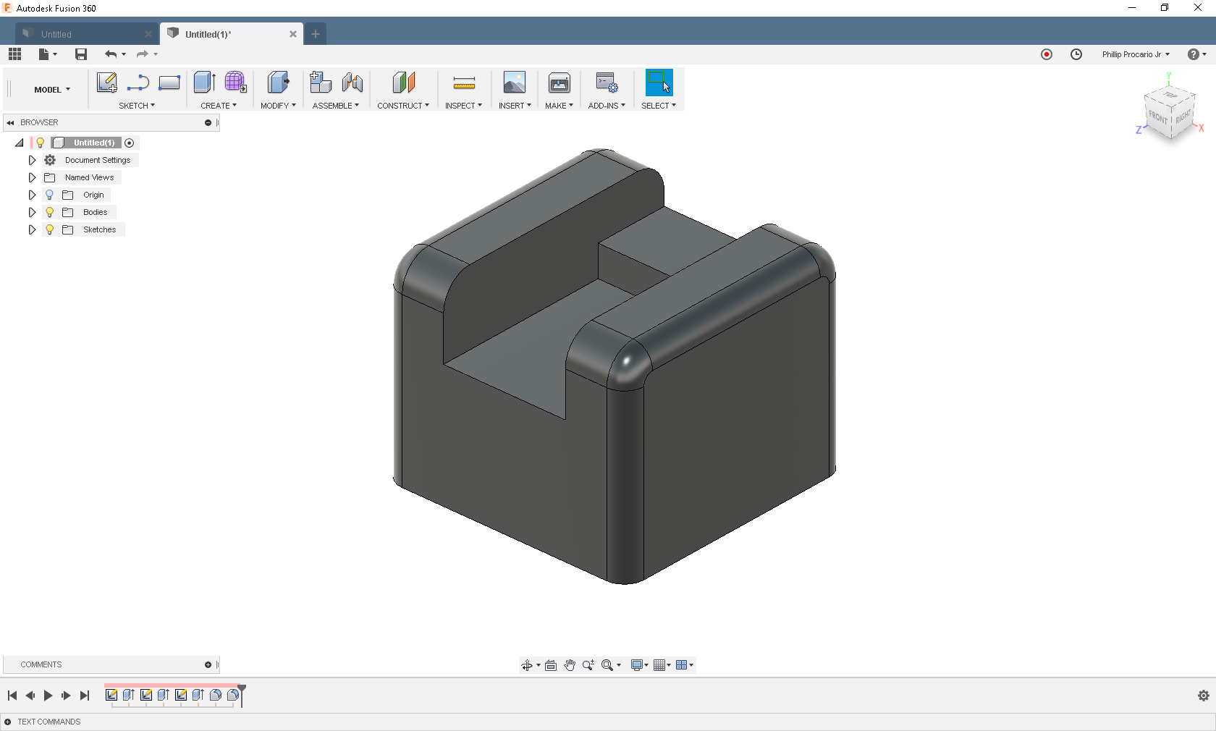Click the 3D Print icon in Make
The width and height of the screenshot is (1216, 731).
point(560,83)
